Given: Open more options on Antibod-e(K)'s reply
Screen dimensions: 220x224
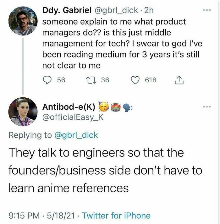Looking at the screenshot, I should [206, 107].
